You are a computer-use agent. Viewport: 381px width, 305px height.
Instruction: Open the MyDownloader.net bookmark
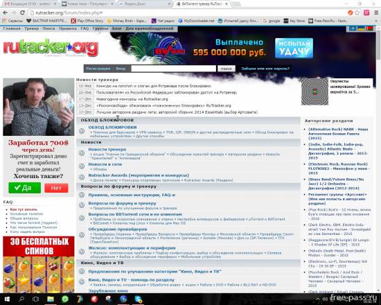click(x=196, y=21)
